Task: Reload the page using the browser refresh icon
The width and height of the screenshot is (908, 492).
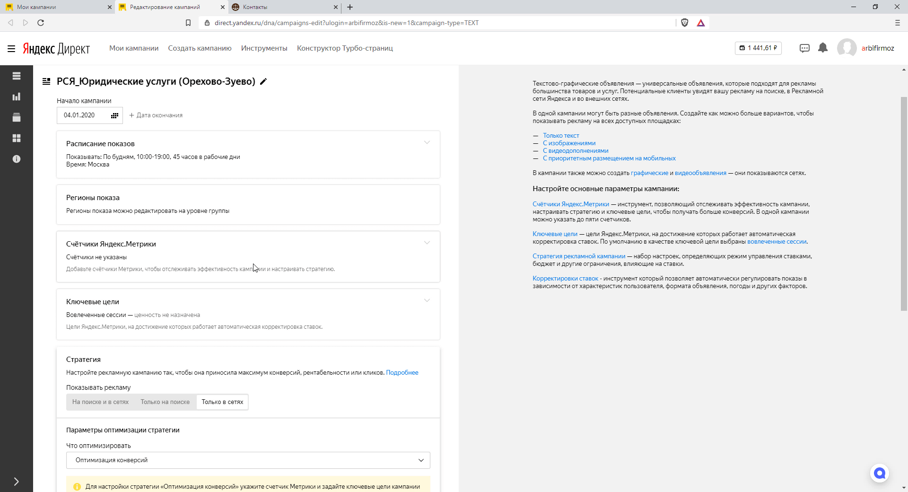Action: coord(41,23)
